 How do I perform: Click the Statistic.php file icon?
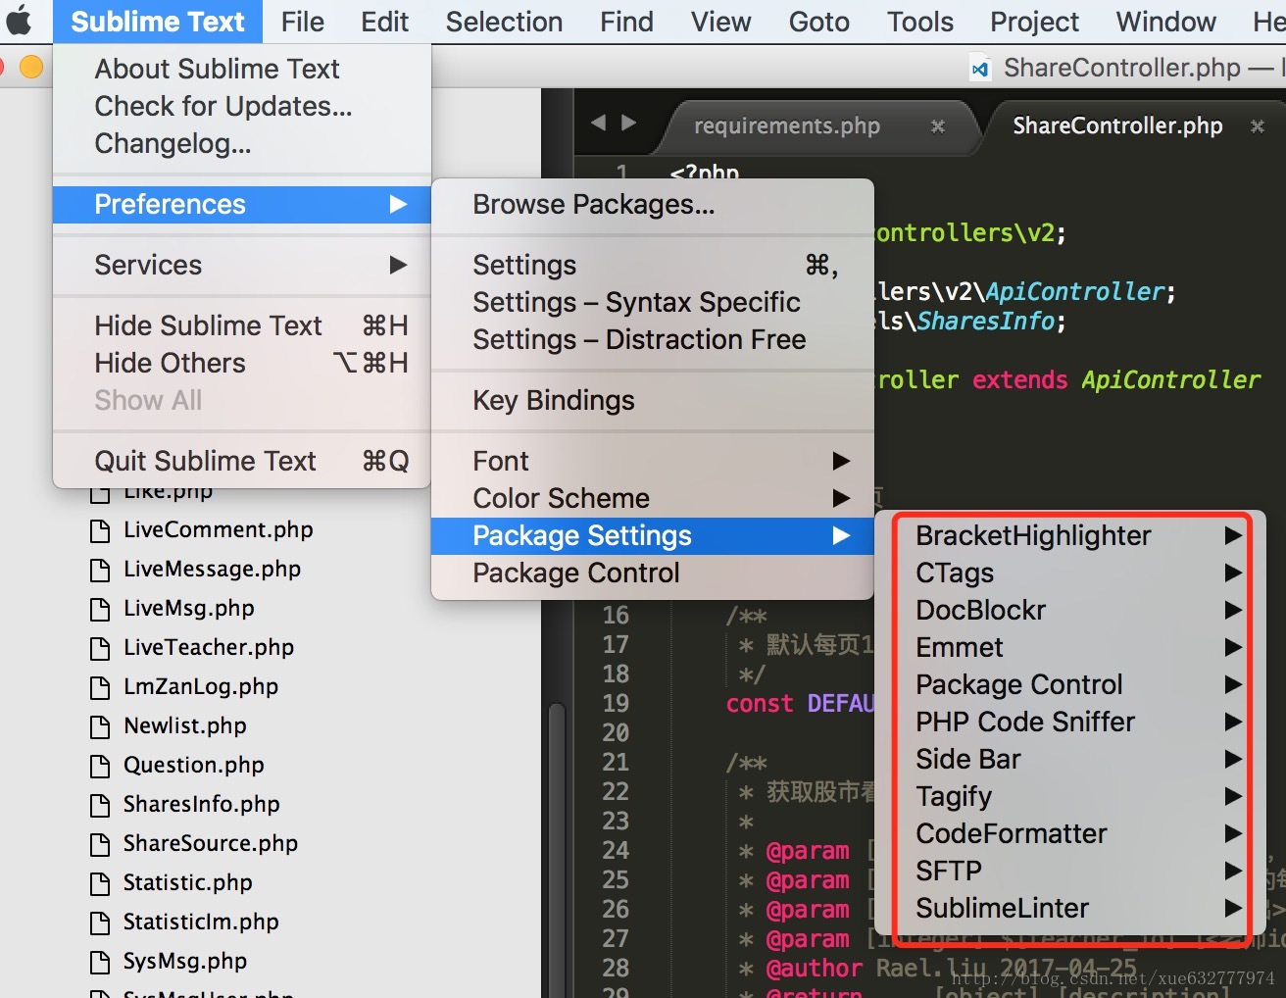pyautogui.click(x=100, y=883)
